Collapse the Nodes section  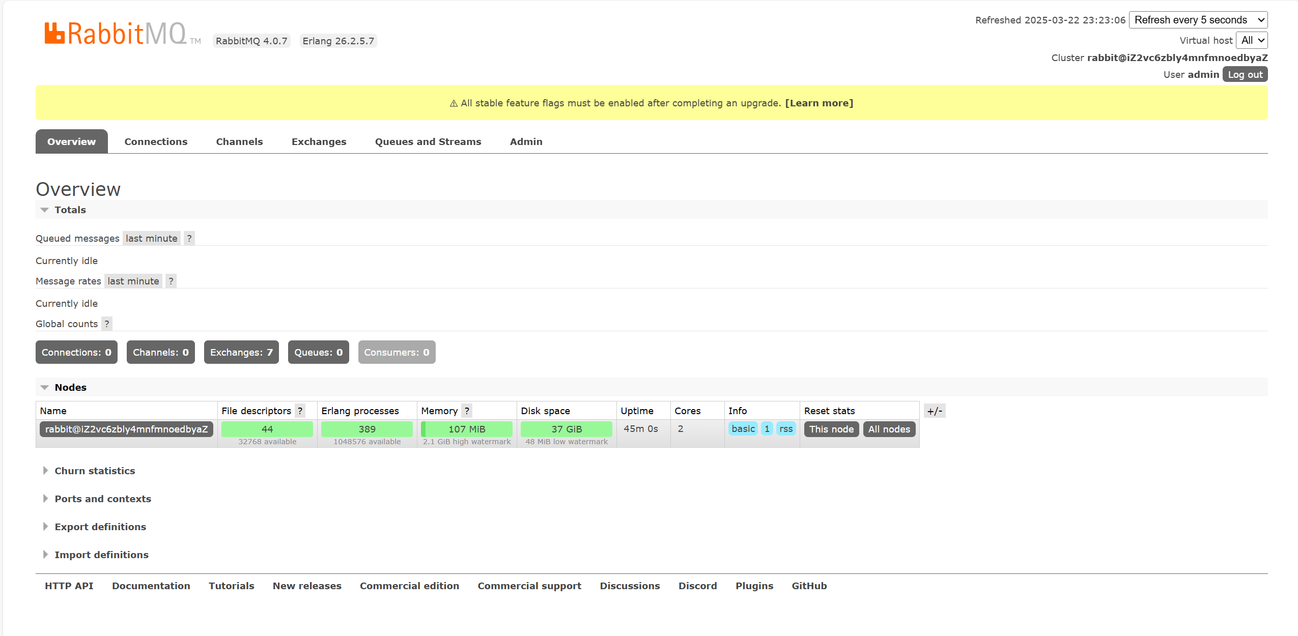tap(70, 387)
